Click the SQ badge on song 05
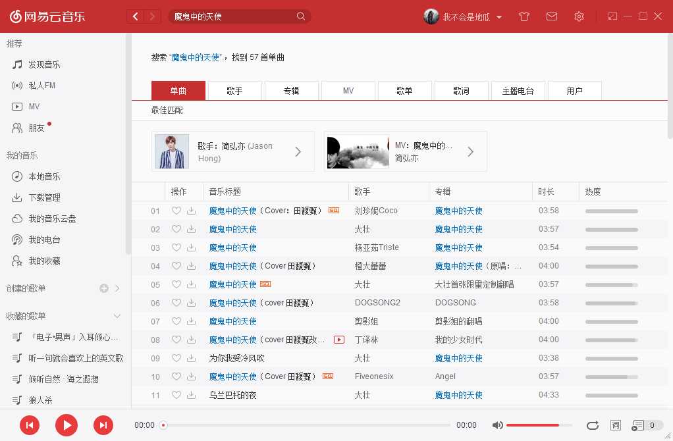The height and width of the screenshot is (441, 673). pos(265,284)
